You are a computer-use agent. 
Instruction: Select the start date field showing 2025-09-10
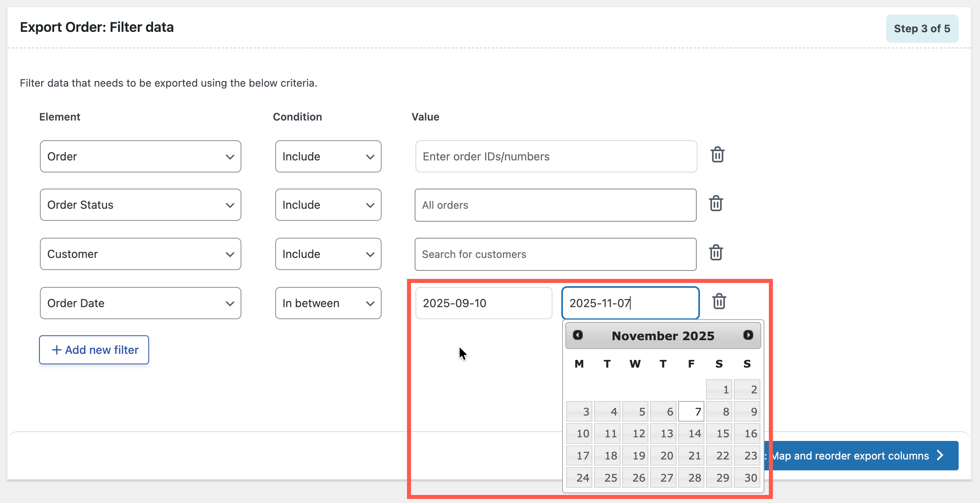click(484, 303)
